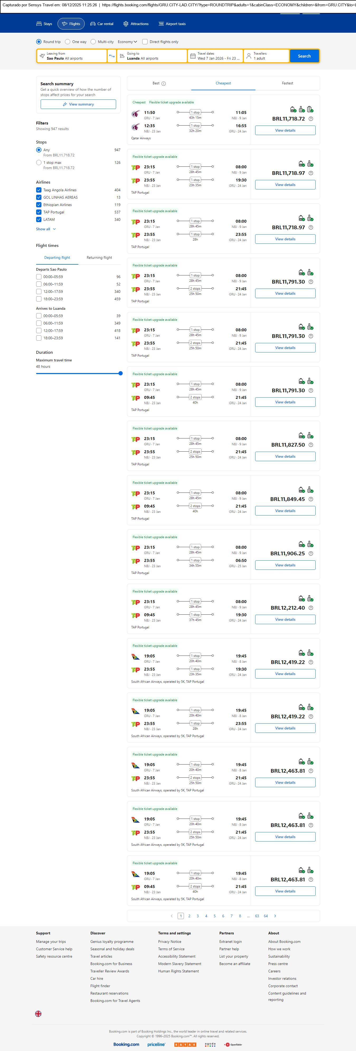Image resolution: width=356 pixels, height=1051 pixels.
Task: Select the One way trip option
Action: pyautogui.click(x=68, y=42)
